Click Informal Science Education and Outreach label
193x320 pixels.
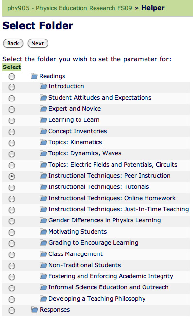click(x=109, y=287)
